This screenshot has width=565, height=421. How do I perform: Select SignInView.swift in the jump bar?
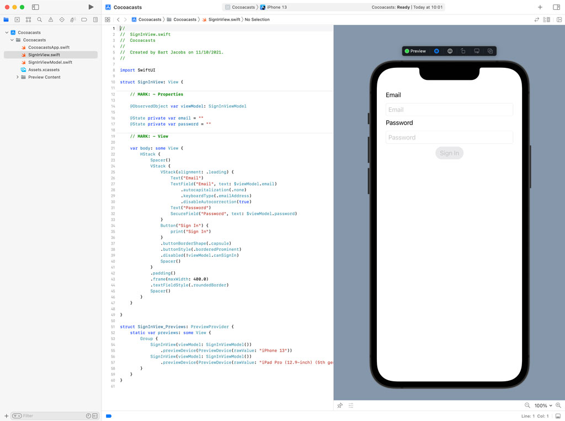(222, 19)
